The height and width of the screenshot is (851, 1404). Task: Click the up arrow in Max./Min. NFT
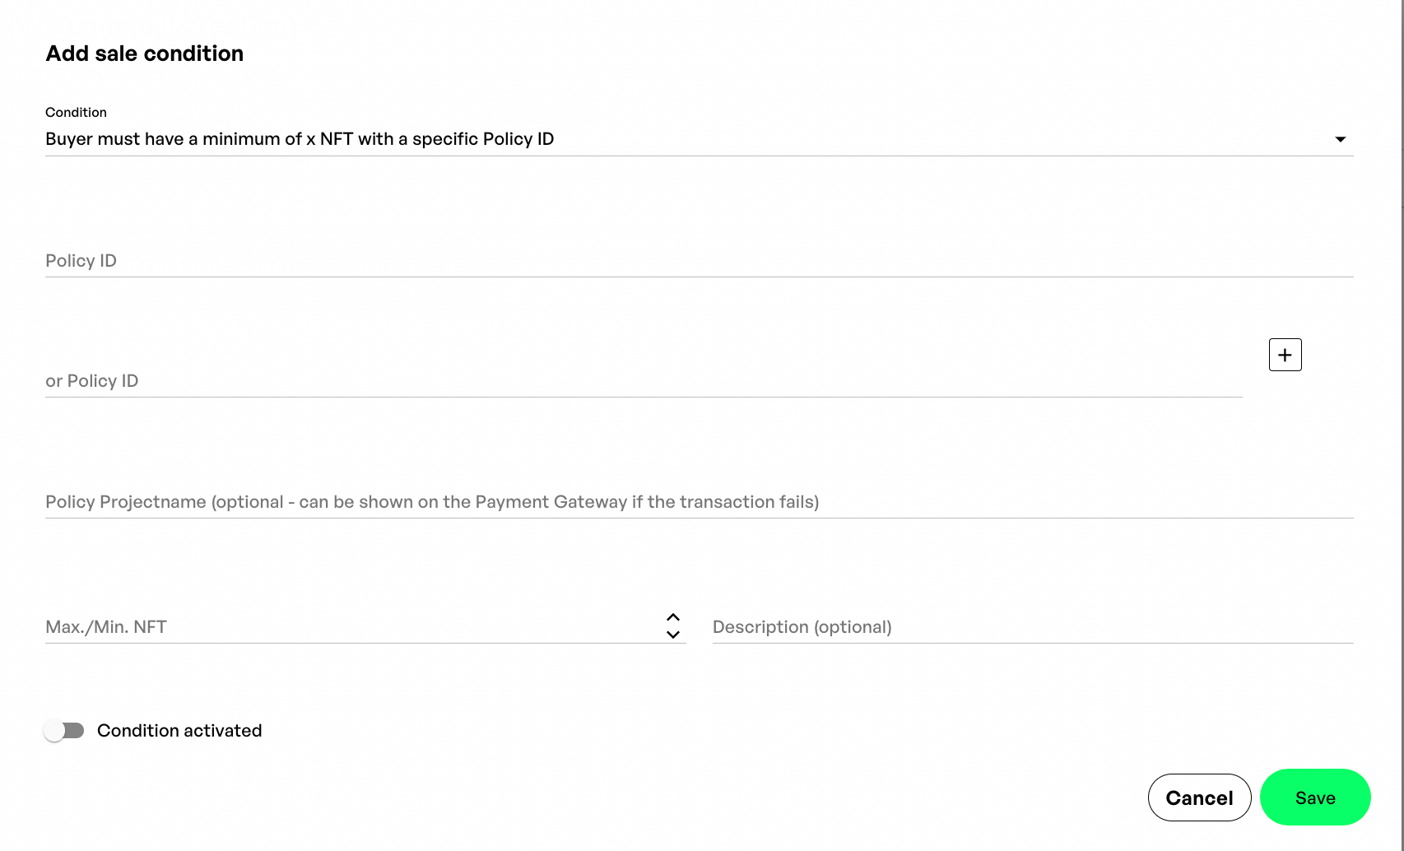click(672, 617)
